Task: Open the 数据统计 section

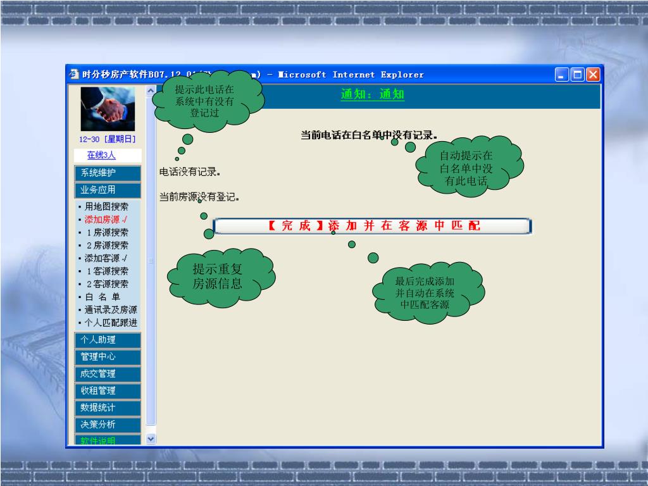Action: 108,408
